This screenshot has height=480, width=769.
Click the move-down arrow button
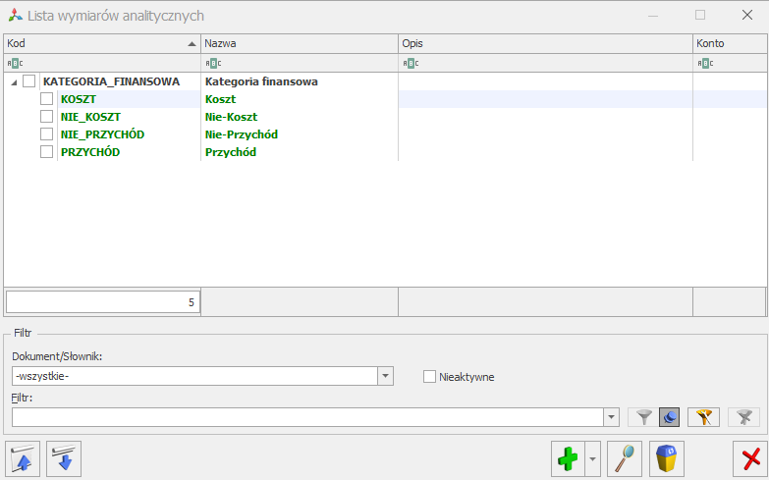click(x=64, y=459)
